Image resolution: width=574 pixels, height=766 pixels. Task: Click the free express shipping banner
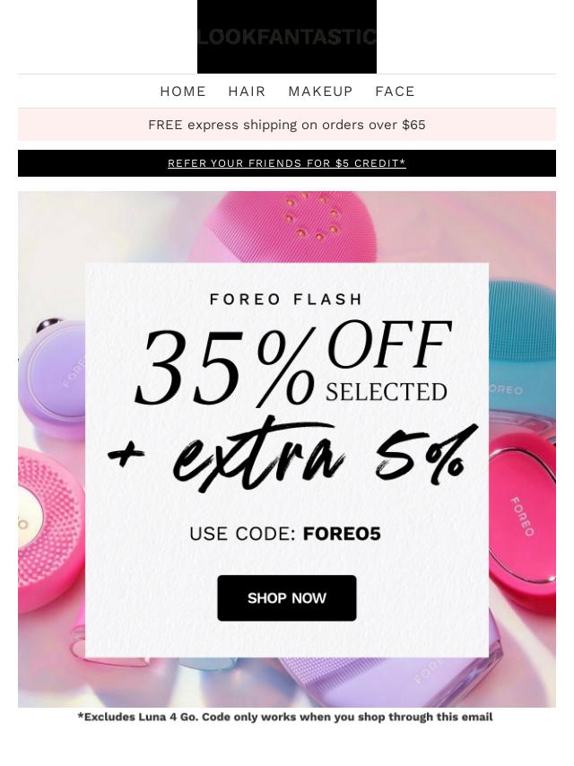(287, 125)
